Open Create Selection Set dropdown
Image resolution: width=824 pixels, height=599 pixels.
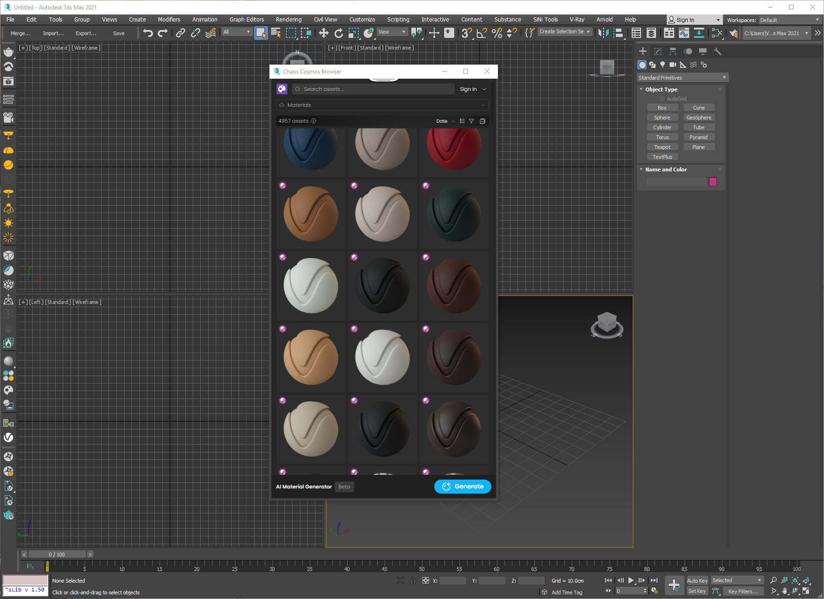click(x=565, y=32)
